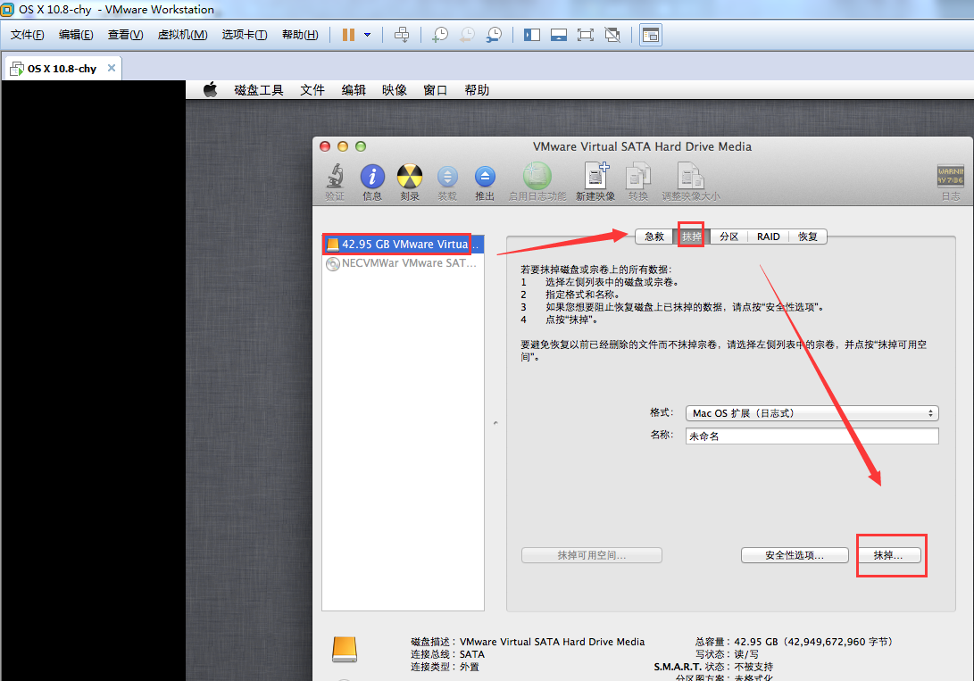Click the sidebar splitter handle
Image resolution: width=974 pixels, height=681 pixels.
(495, 423)
